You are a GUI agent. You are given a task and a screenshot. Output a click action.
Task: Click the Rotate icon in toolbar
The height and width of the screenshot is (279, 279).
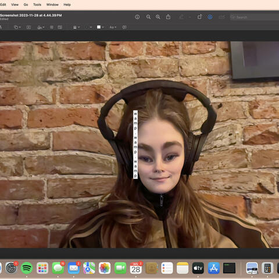click(199, 17)
